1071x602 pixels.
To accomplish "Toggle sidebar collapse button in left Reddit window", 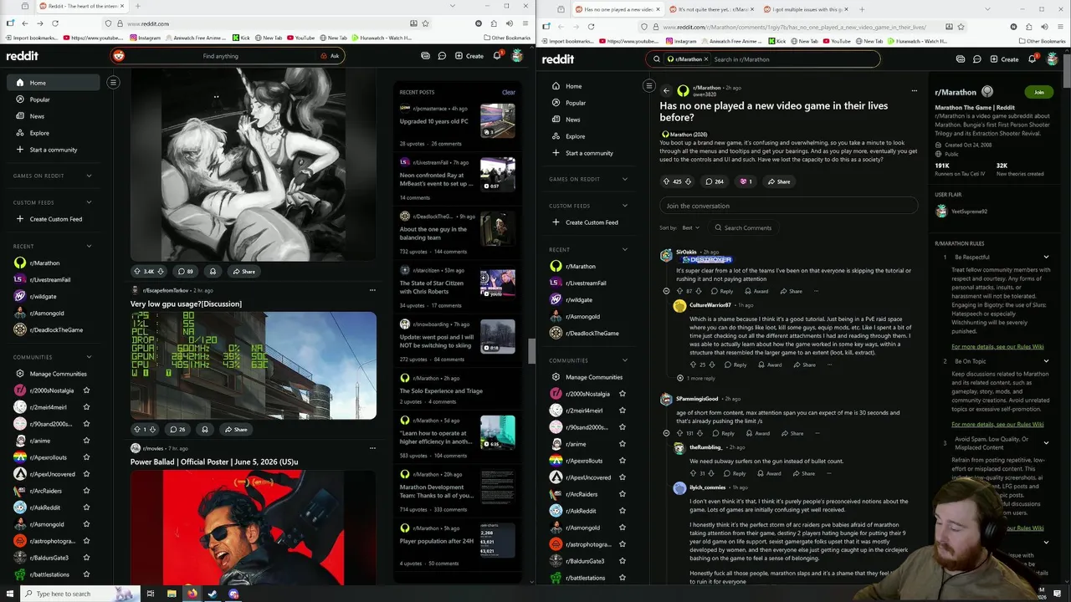I will pyautogui.click(x=113, y=82).
